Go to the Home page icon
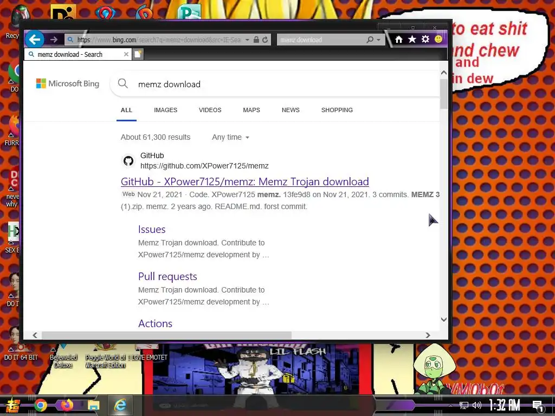Screen dimensions: 555x416 (x=399, y=39)
